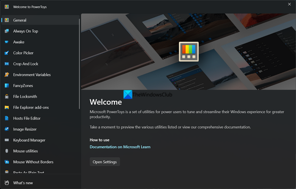Click the PowerToys logo in title bar

(x=7, y=7)
